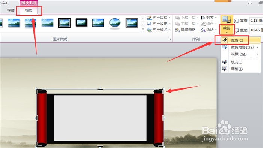Click the scroll picture on the slide
Screen dimensions: 263x148
[100, 118]
